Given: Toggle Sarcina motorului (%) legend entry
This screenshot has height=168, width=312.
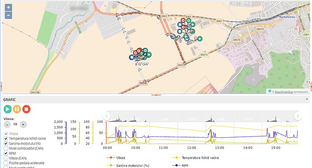Looking at the screenshot, I should (128, 165).
